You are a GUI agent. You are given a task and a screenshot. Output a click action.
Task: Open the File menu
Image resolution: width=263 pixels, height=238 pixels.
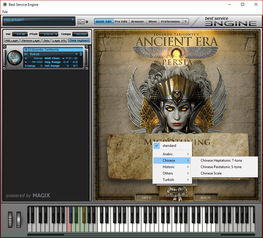coord(5,12)
